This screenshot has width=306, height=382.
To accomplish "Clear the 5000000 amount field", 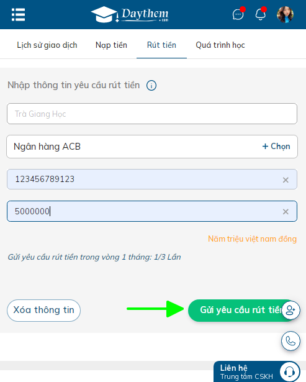I will click(286, 211).
